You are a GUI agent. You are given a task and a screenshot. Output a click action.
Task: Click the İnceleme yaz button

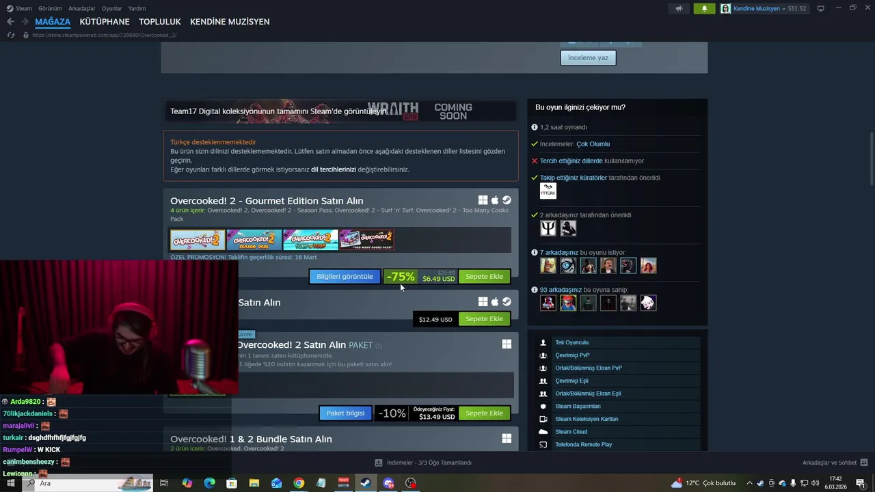click(x=588, y=57)
